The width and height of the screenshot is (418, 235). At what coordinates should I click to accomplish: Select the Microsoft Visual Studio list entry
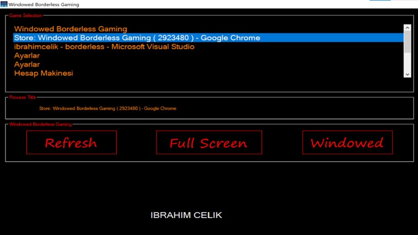click(x=208, y=46)
